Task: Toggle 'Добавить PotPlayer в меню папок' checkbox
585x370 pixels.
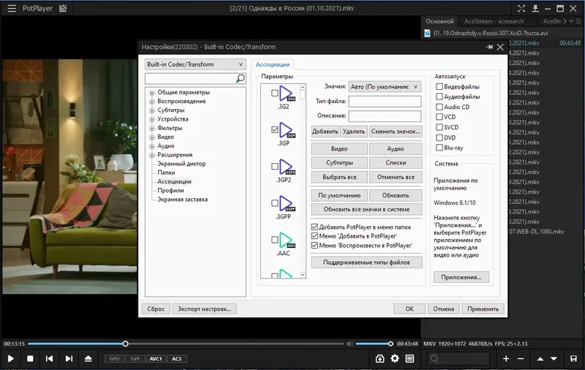Action: (x=314, y=227)
